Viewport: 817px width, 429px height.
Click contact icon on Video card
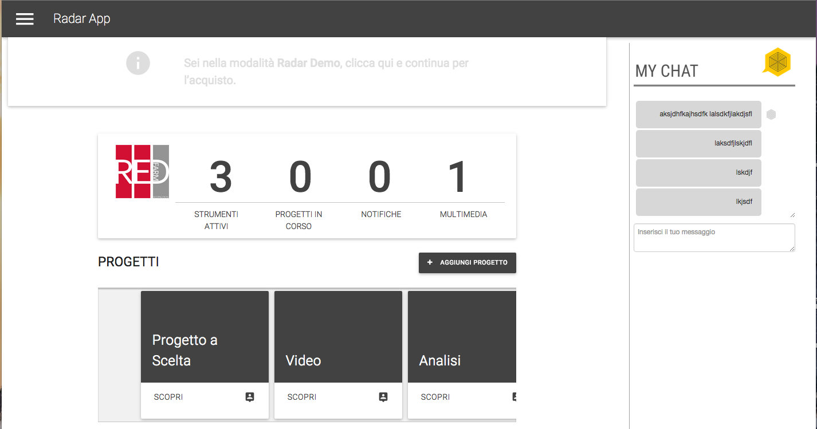click(x=383, y=397)
